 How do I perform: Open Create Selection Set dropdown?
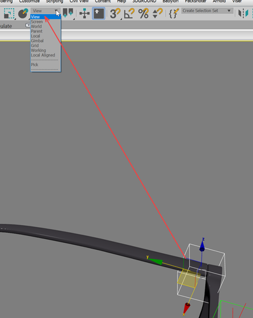(x=207, y=11)
